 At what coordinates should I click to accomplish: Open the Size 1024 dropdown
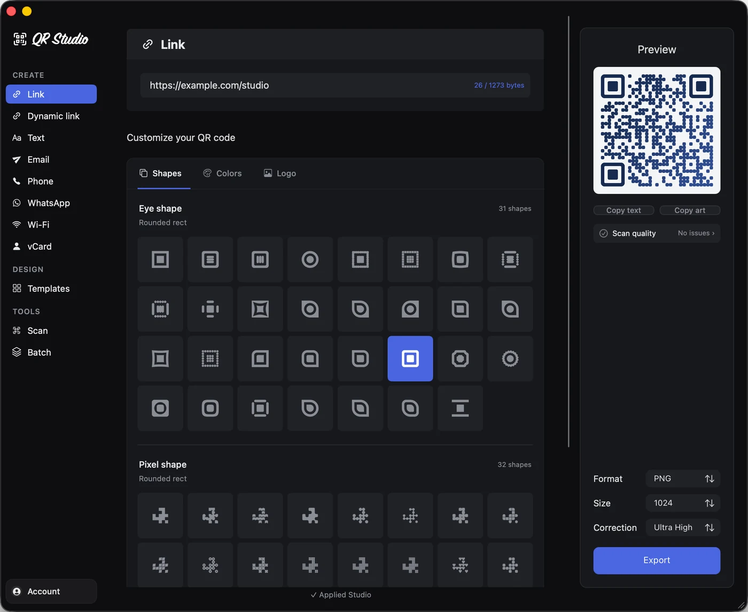pos(683,503)
